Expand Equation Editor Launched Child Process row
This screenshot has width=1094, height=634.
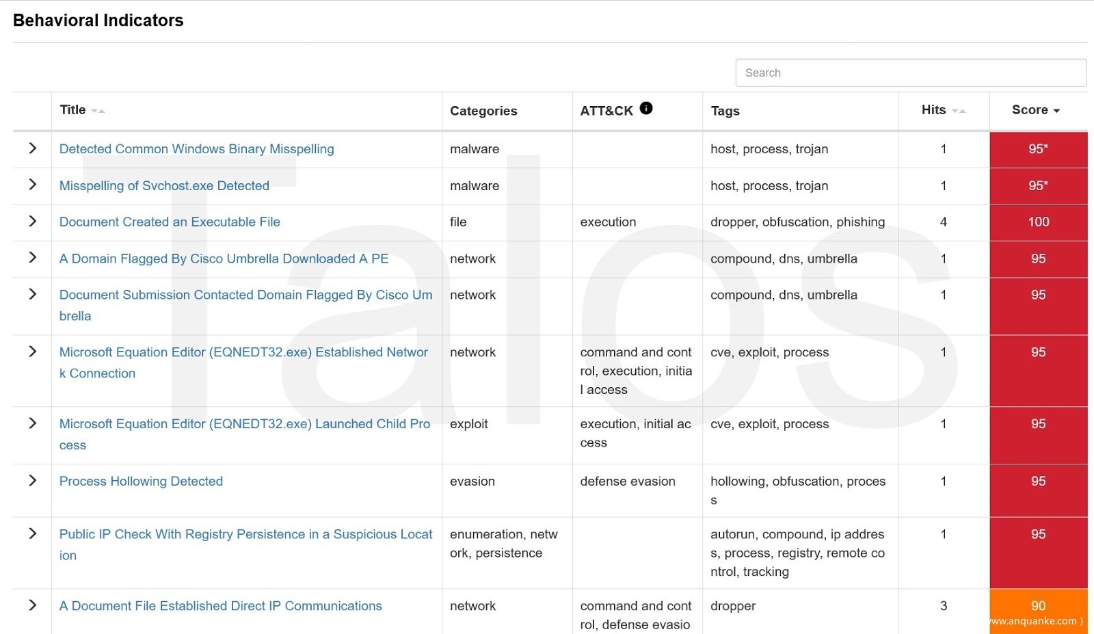(x=32, y=423)
